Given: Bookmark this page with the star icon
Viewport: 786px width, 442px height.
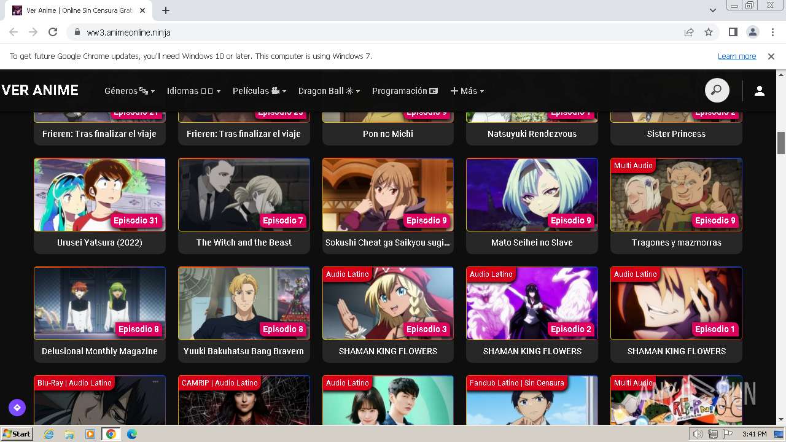Looking at the screenshot, I should click(x=709, y=32).
